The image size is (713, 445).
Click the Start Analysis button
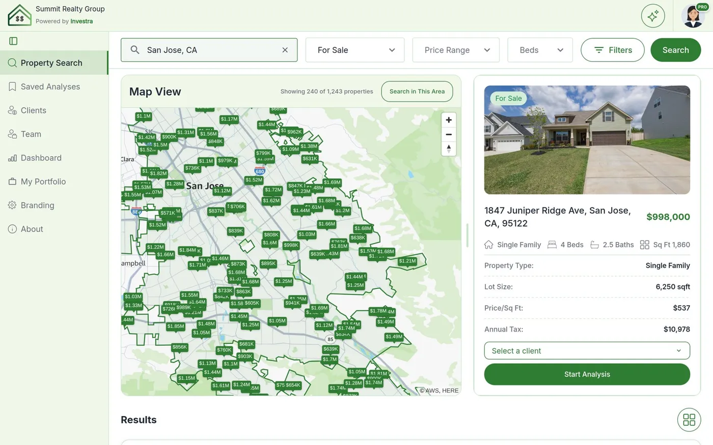click(587, 374)
